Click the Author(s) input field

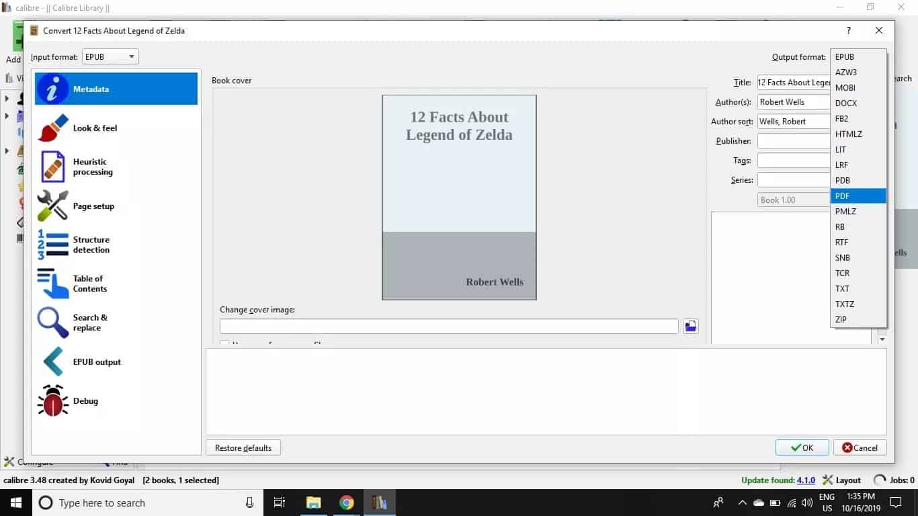(x=794, y=102)
